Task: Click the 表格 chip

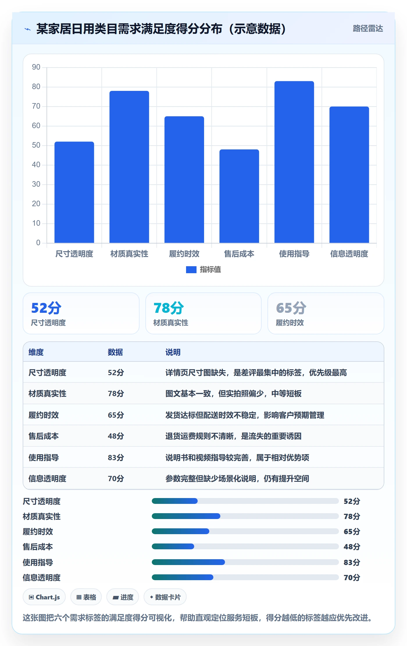Action: point(86,597)
